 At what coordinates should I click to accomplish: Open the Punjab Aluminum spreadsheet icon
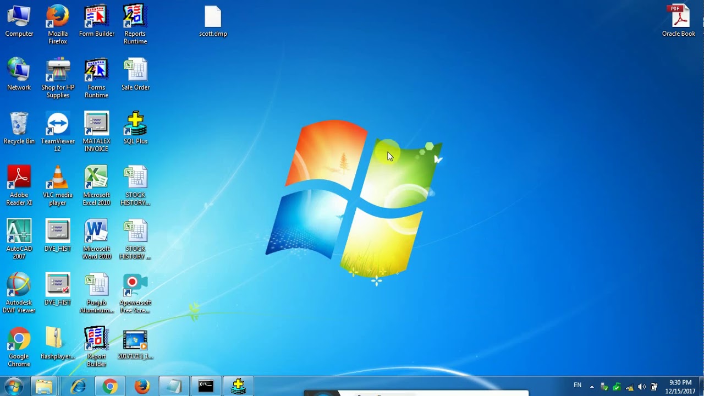[x=96, y=294]
